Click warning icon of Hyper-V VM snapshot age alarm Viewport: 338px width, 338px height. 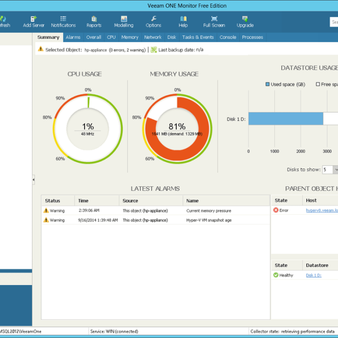46,220
